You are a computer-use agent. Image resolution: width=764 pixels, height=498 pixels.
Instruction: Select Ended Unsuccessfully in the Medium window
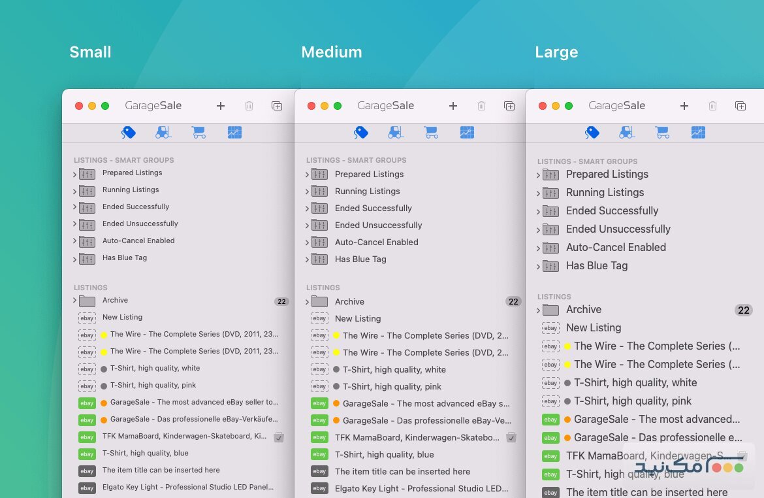[x=378, y=225]
